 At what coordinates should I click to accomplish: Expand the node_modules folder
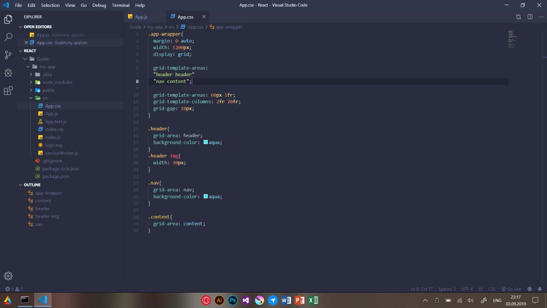pos(57,82)
